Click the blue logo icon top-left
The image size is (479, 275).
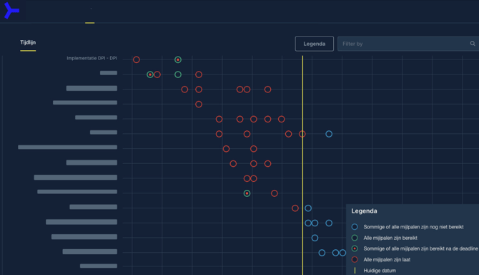pyautogui.click(x=11, y=11)
